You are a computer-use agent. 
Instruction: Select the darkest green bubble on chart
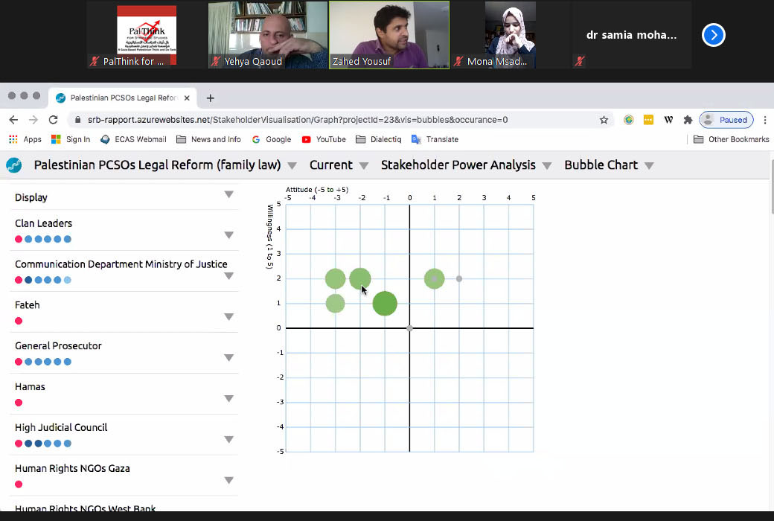tap(385, 304)
